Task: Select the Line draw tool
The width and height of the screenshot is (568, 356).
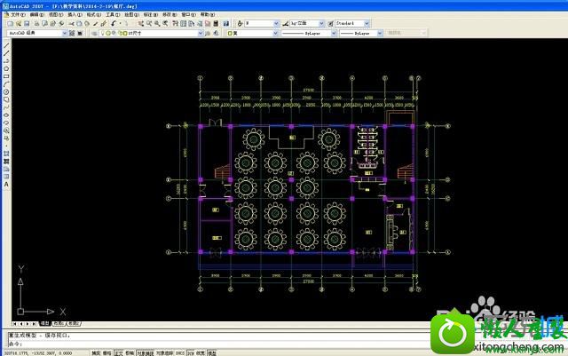Action: click(6, 45)
